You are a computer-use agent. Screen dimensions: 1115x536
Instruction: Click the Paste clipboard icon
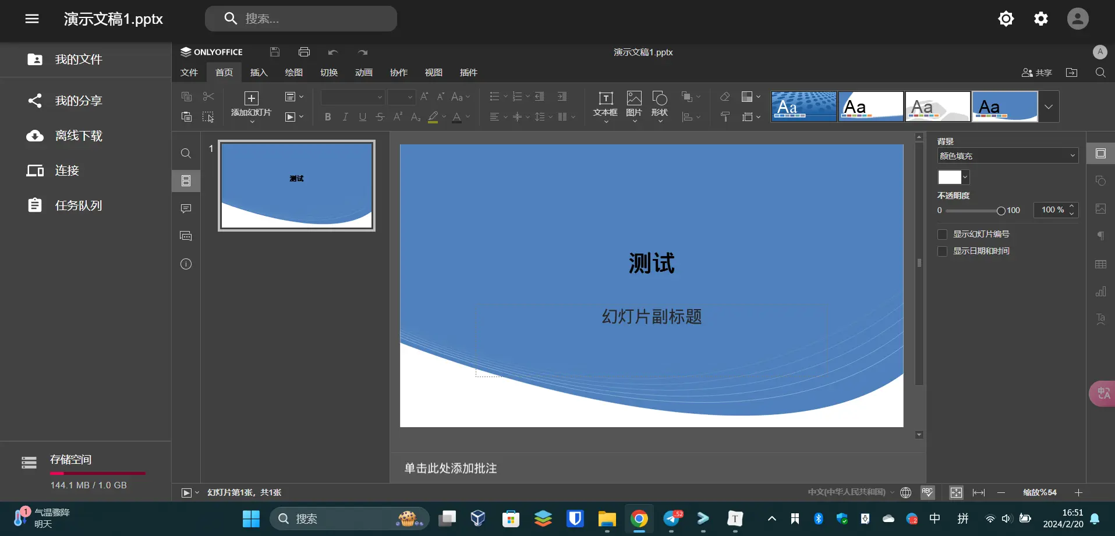186,117
